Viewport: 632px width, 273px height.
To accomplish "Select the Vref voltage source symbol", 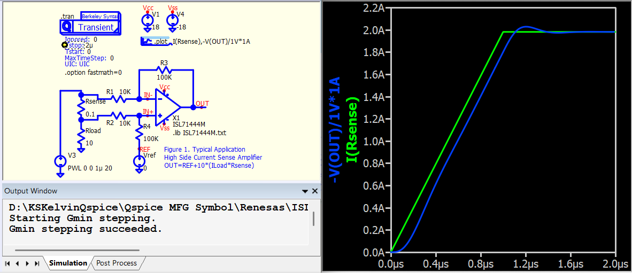I will click(x=139, y=161).
